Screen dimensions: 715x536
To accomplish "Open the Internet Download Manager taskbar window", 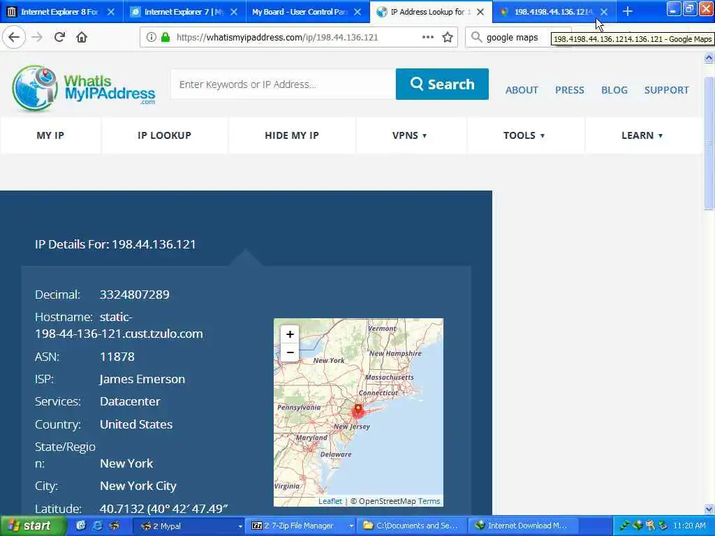I will coord(524,526).
